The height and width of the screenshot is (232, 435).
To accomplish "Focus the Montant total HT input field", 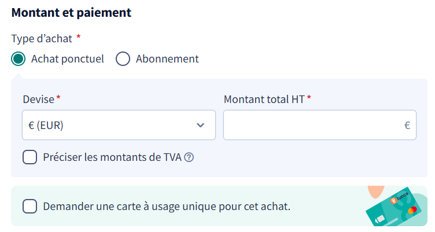I will pos(319,125).
